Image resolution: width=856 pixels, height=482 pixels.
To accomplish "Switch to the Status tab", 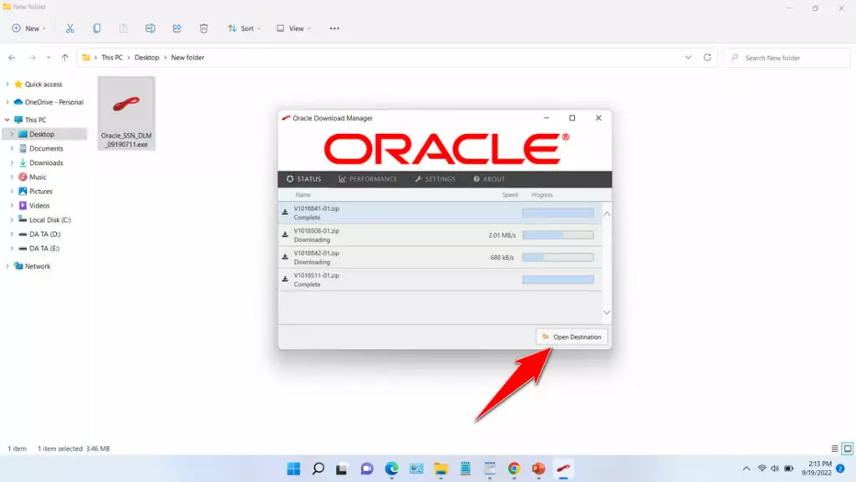I will [x=303, y=179].
